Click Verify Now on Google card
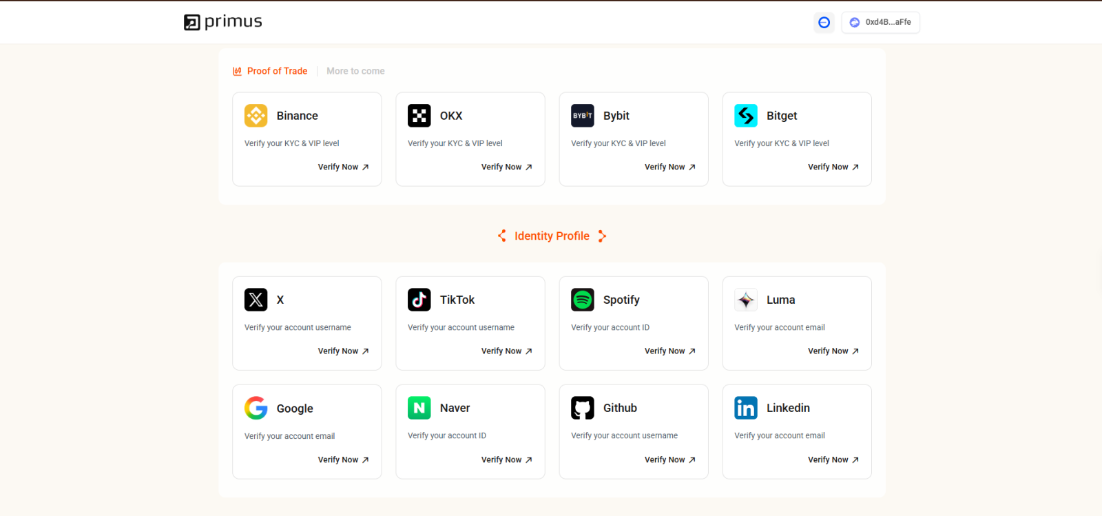The image size is (1102, 516). pyautogui.click(x=343, y=460)
